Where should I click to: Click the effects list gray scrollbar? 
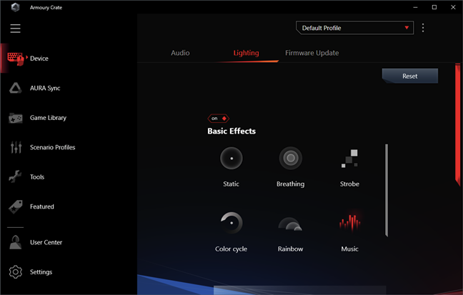click(387, 191)
